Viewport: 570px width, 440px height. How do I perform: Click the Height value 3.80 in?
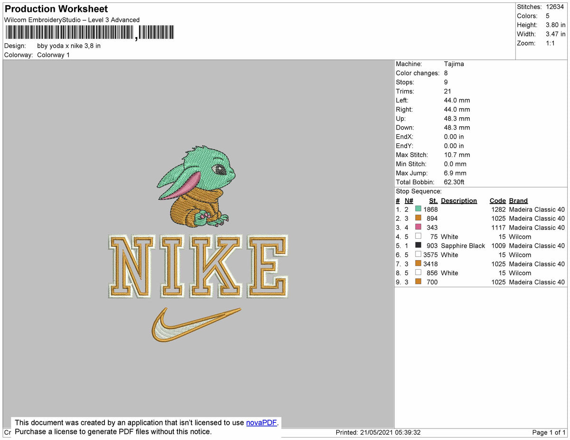coord(556,25)
